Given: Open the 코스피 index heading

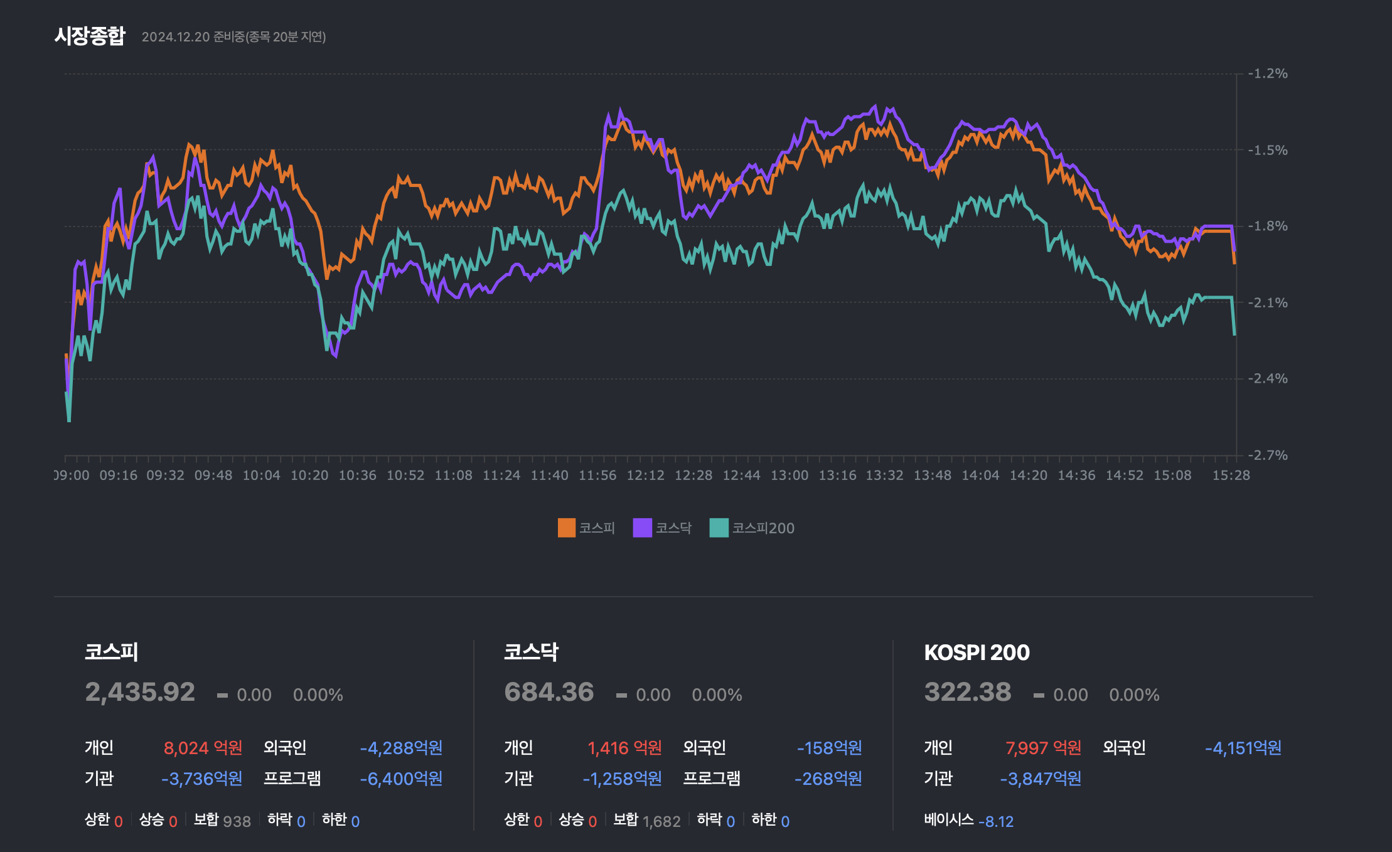Looking at the screenshot, I should tap(111, 652).
